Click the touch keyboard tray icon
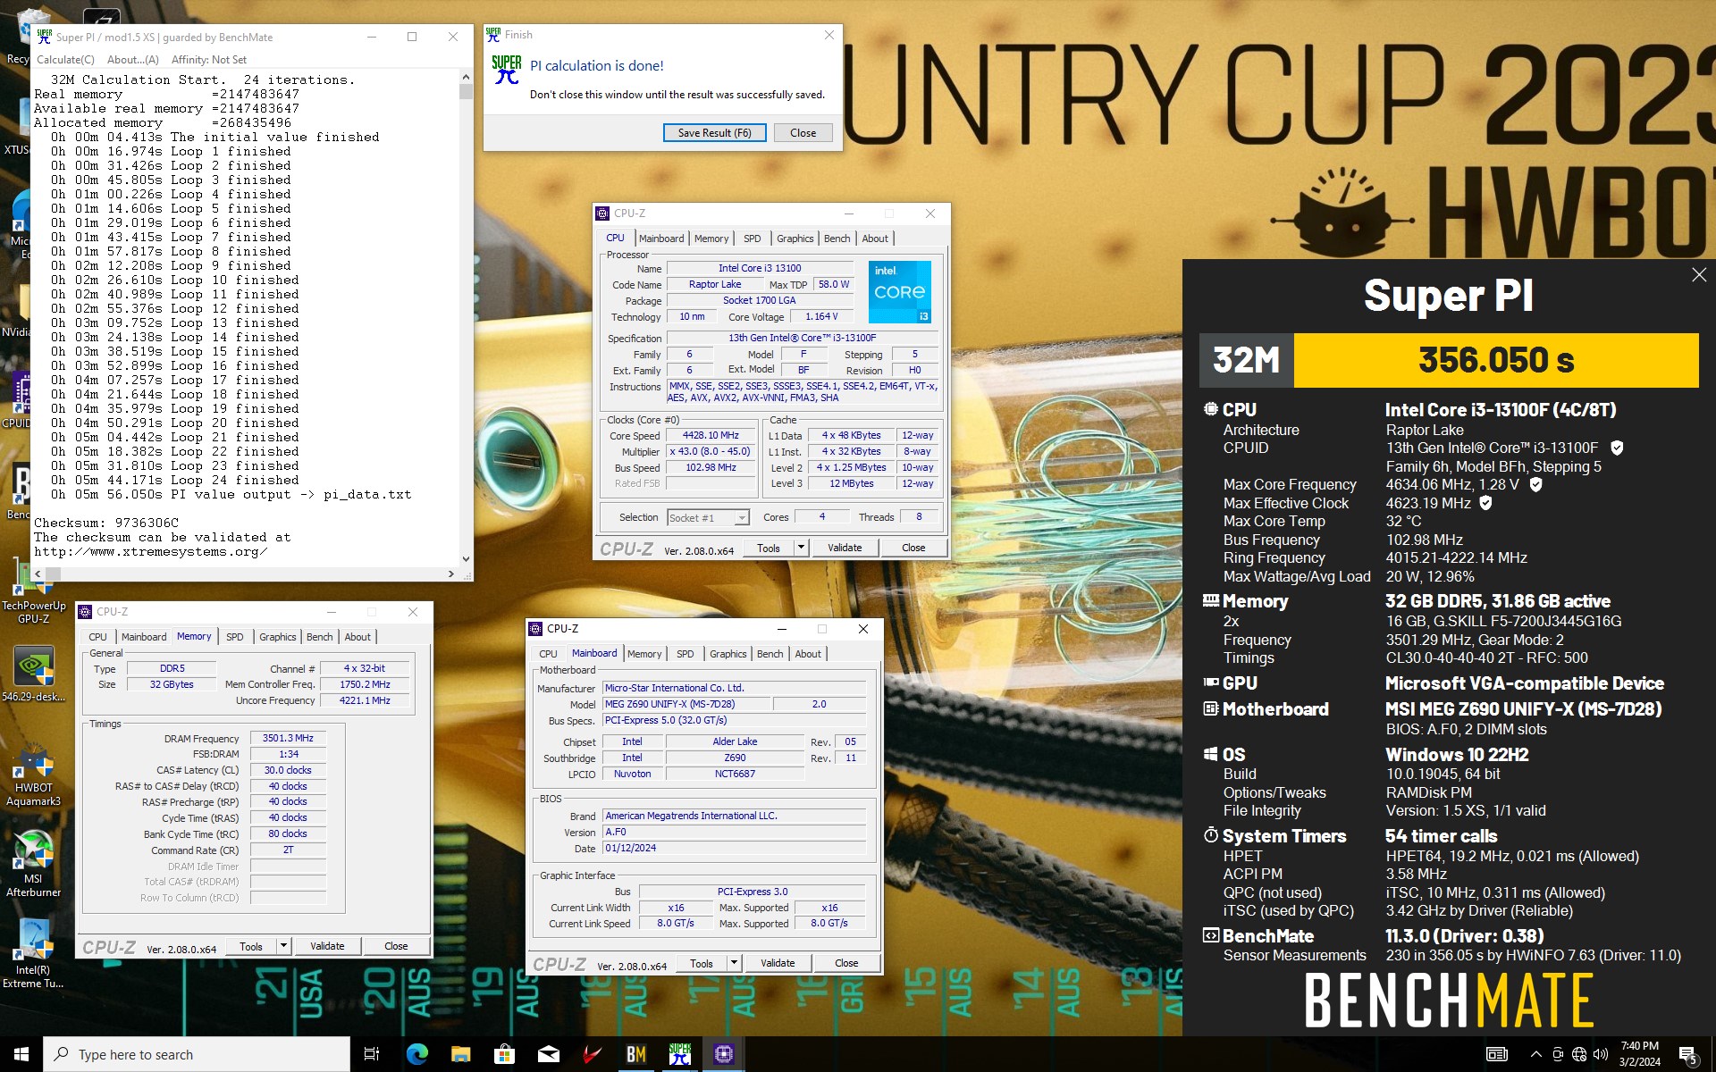The width and height of the screenshot is (1716, 1072). pos(1497,1054)
